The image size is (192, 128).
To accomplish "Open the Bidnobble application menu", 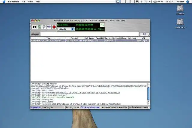I will tap(13, 1).
